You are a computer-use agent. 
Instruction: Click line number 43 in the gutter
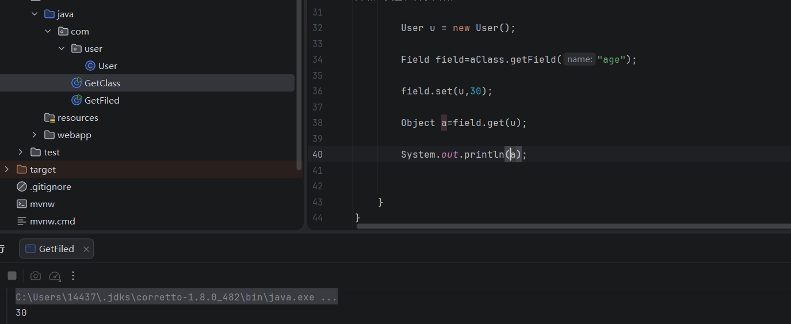[x=317, y=202]
